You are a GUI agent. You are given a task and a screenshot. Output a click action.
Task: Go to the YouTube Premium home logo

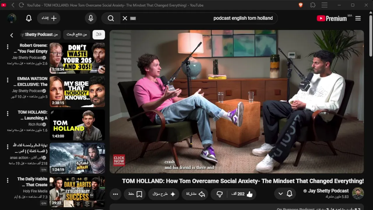point(332,18)
